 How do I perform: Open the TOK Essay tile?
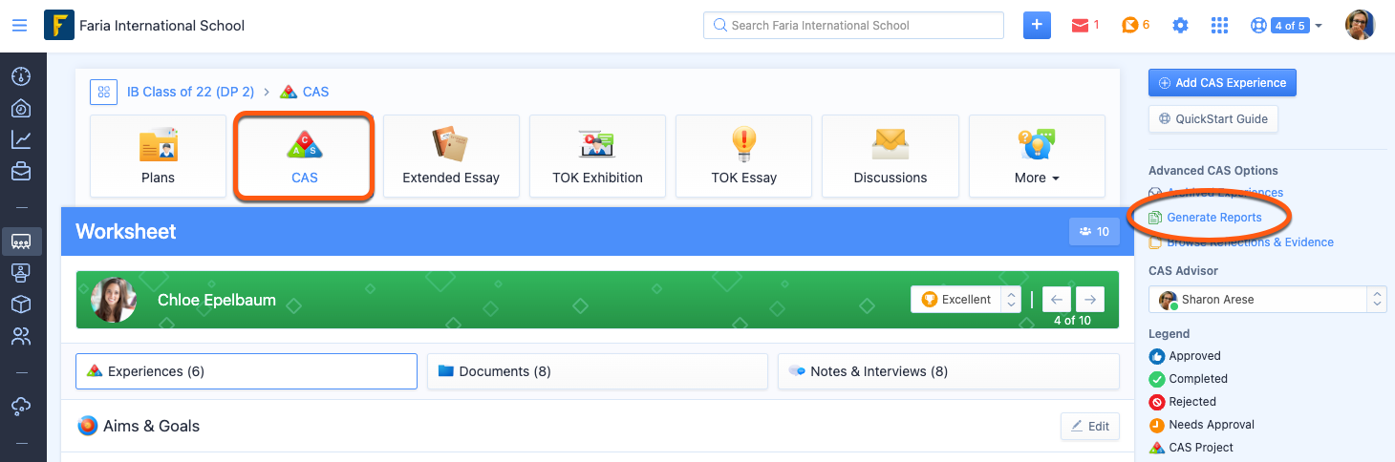[743, 156]
